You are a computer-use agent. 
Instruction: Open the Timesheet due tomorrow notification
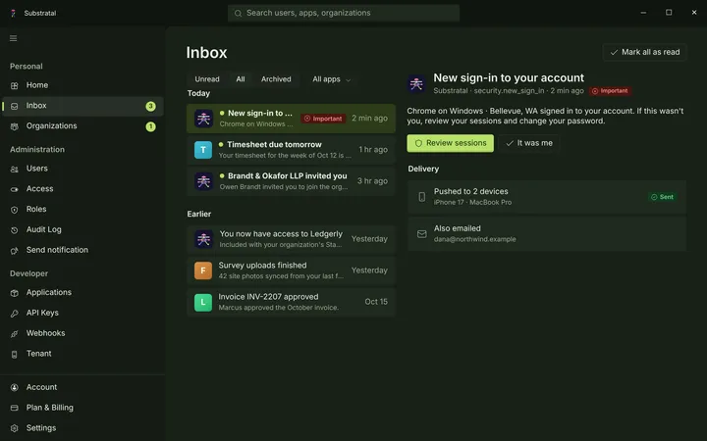291,150
